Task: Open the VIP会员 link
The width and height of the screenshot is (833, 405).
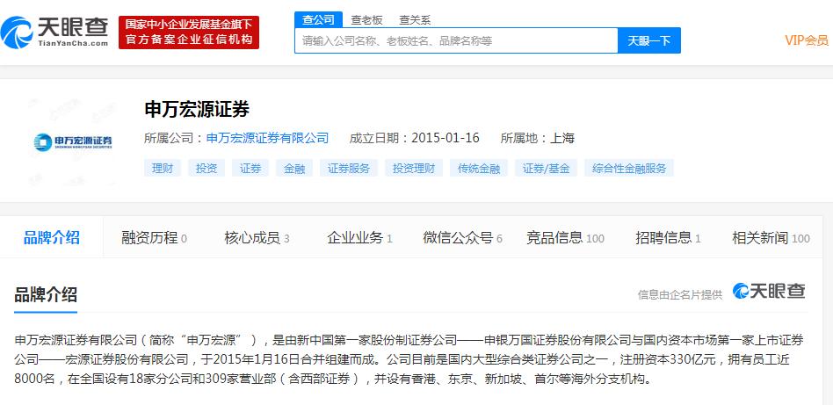Action: click(807, 40)
